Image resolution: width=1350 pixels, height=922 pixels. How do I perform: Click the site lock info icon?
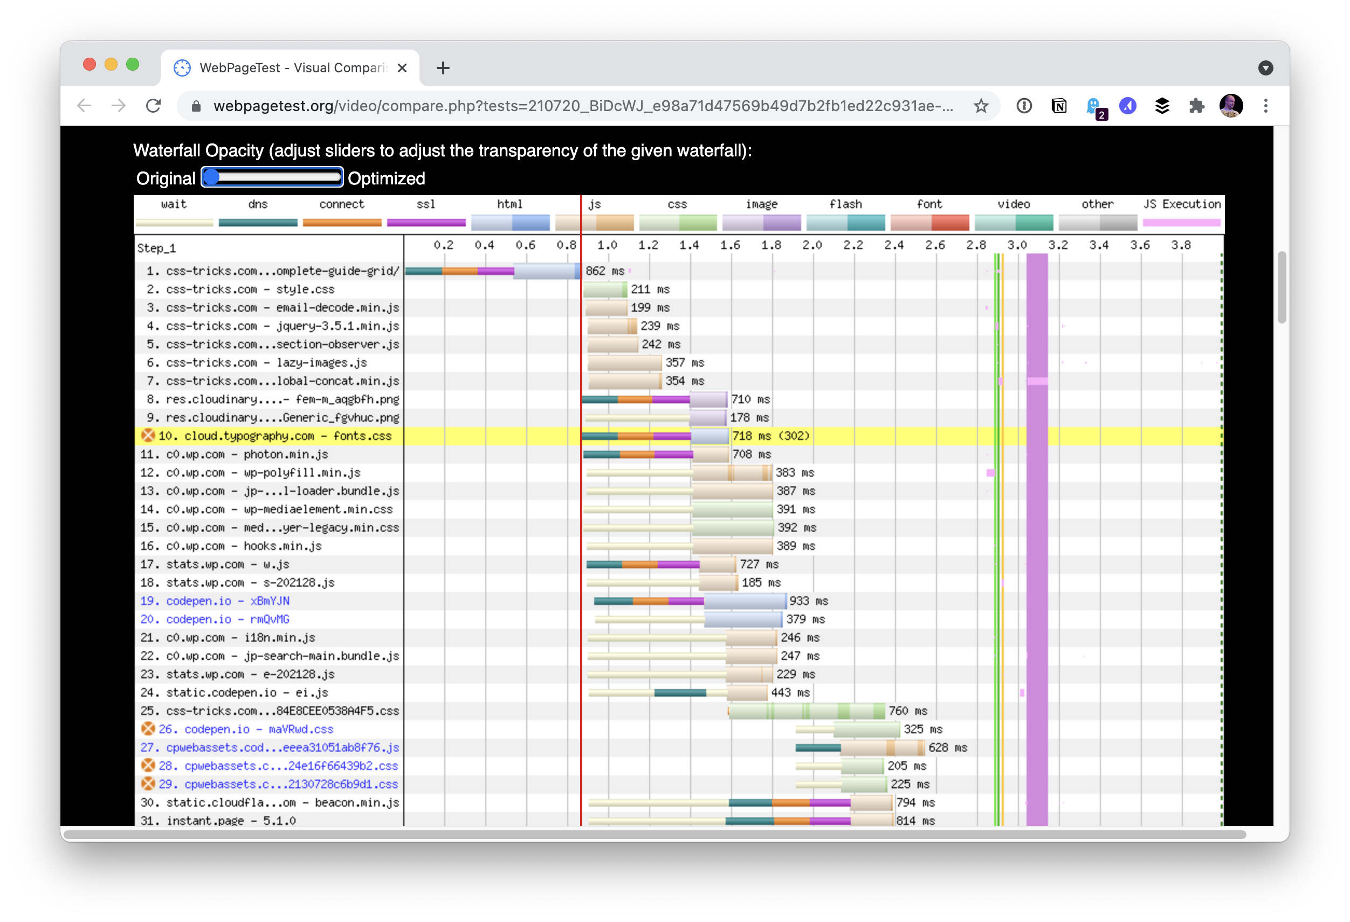point(196,106)
